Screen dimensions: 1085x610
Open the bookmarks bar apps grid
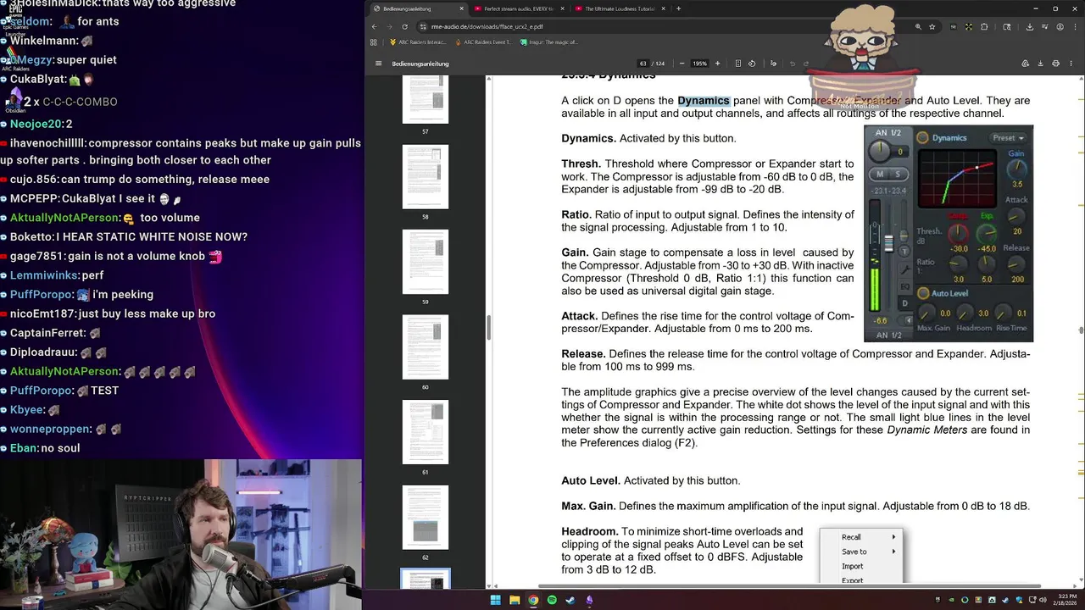tap(374, 42)
